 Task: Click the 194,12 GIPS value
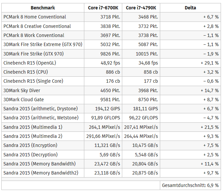[x=107, y=109]
